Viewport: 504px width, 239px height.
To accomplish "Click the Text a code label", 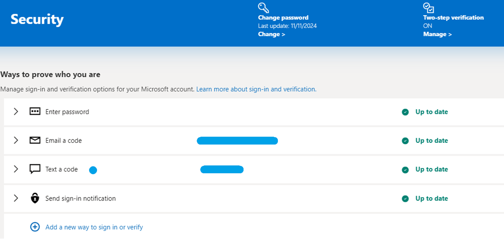I will (x=61, y=169).
